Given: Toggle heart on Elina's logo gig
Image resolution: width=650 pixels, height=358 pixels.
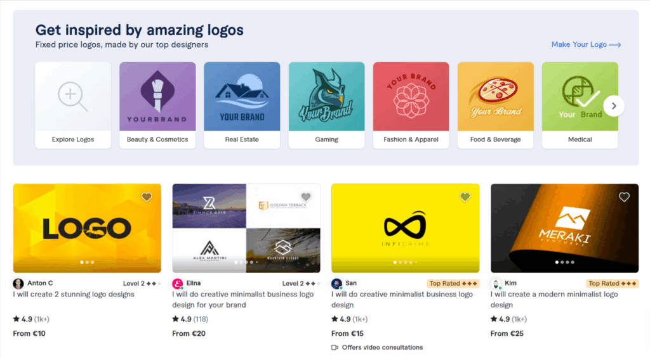Looking at the screenshot, I should coord(306,197).
